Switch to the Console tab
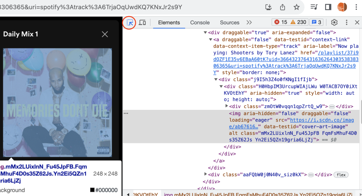Image resolution: width=362 pixels, height=196 pixels. click(200, 23)
